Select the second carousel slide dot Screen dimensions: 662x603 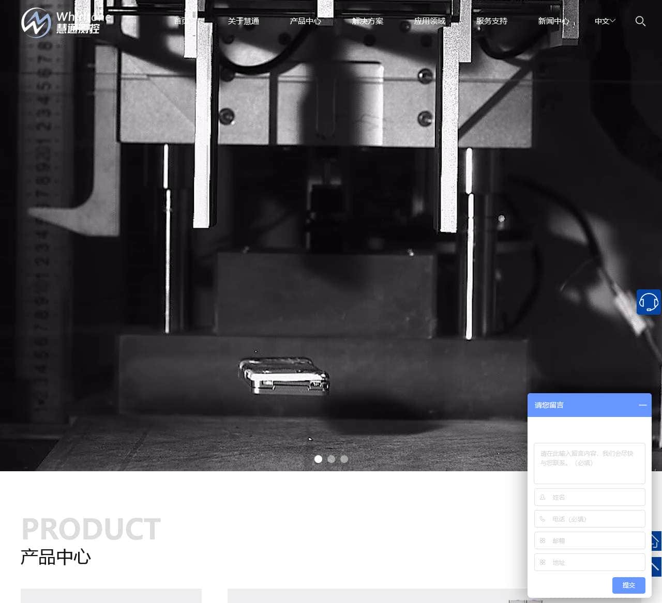(331, 459)
